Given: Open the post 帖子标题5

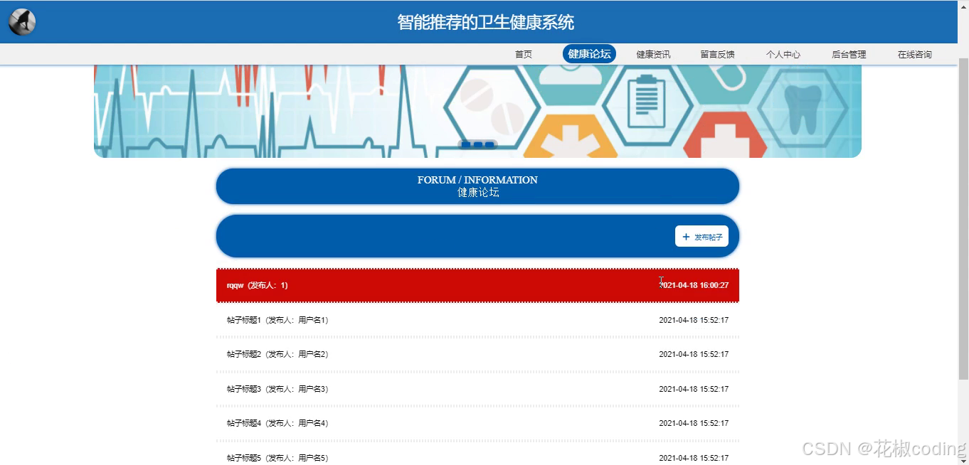Looking at the screenshot, I should (x=477, y=457).
